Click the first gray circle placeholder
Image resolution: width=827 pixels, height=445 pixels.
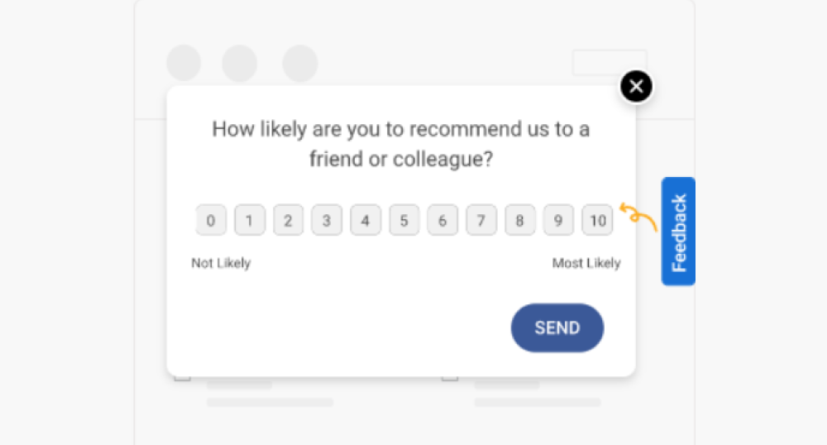tap(184, 64)
